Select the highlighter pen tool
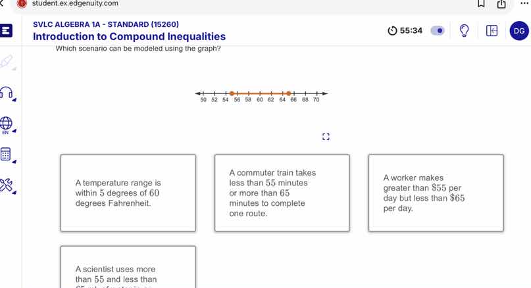 coord(7,62)
